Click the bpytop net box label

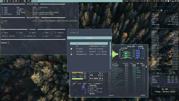[x=74, y=84]
